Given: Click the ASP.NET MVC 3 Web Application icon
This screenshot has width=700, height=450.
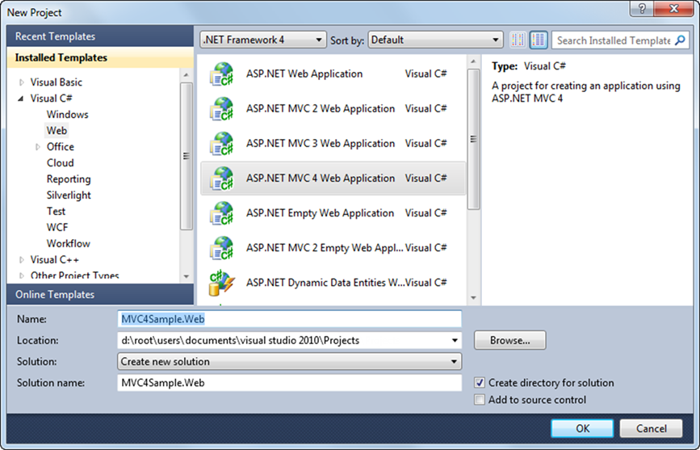Looking at the screenshot, I should [221, 144].
